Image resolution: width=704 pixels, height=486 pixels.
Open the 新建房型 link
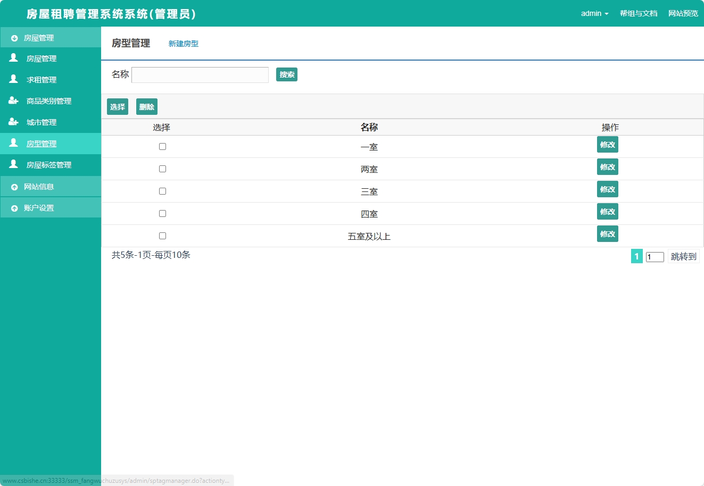coord(183,43)
